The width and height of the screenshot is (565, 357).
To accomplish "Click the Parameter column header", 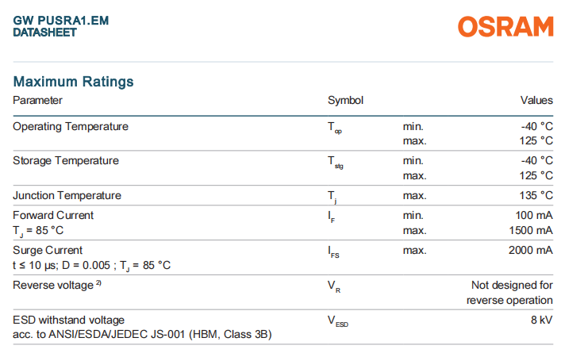I will [37, 101].
